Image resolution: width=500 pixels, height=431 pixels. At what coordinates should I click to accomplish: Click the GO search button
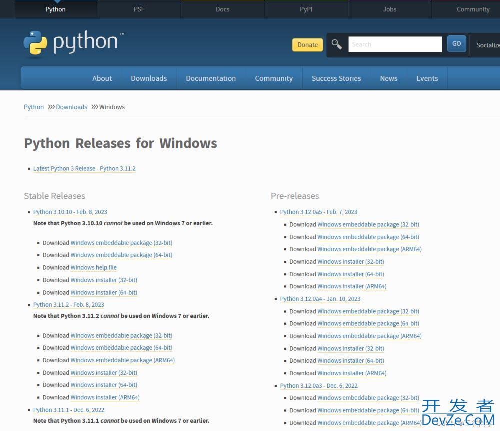[456, 44]
